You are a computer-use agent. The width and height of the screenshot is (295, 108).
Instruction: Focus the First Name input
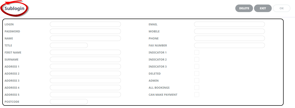pos(85,52)
